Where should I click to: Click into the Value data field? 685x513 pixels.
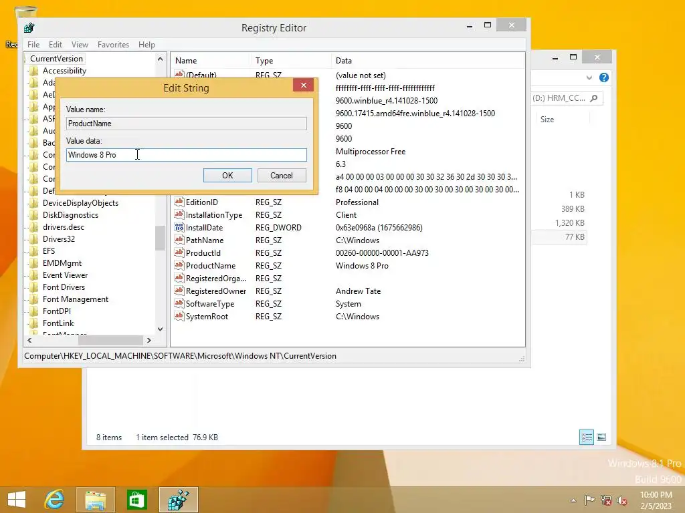[x=187, y=155]
